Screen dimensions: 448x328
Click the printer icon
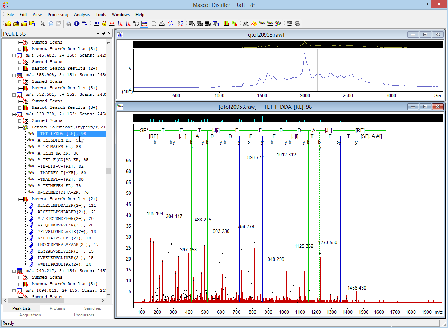click(69, 24)
